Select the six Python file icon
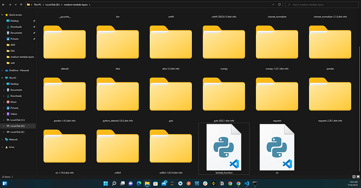 point(277,147)
